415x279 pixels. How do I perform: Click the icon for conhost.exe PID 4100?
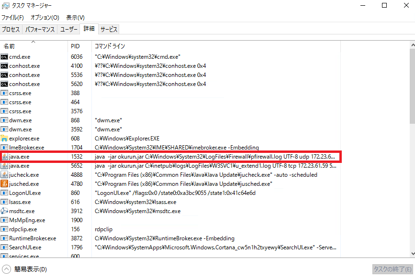click(4, 66)
